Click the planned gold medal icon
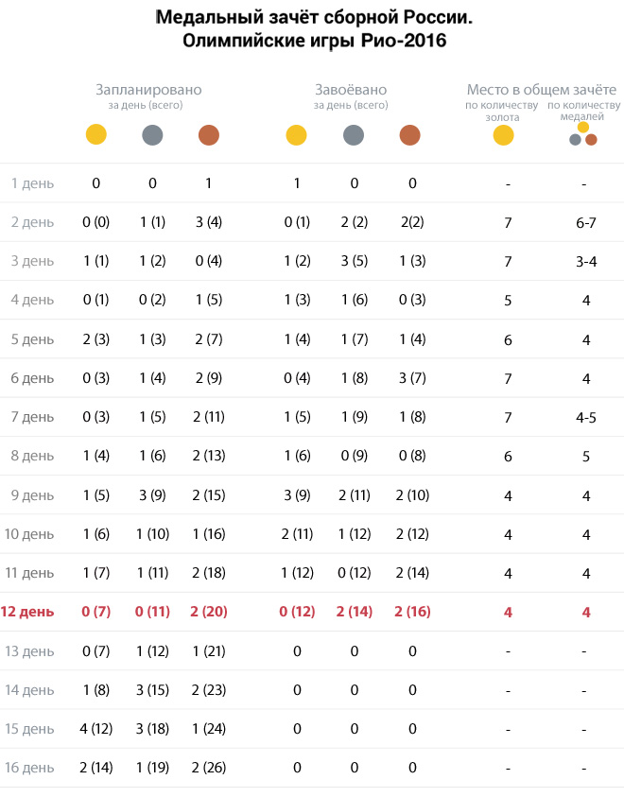 coord(96,134)
